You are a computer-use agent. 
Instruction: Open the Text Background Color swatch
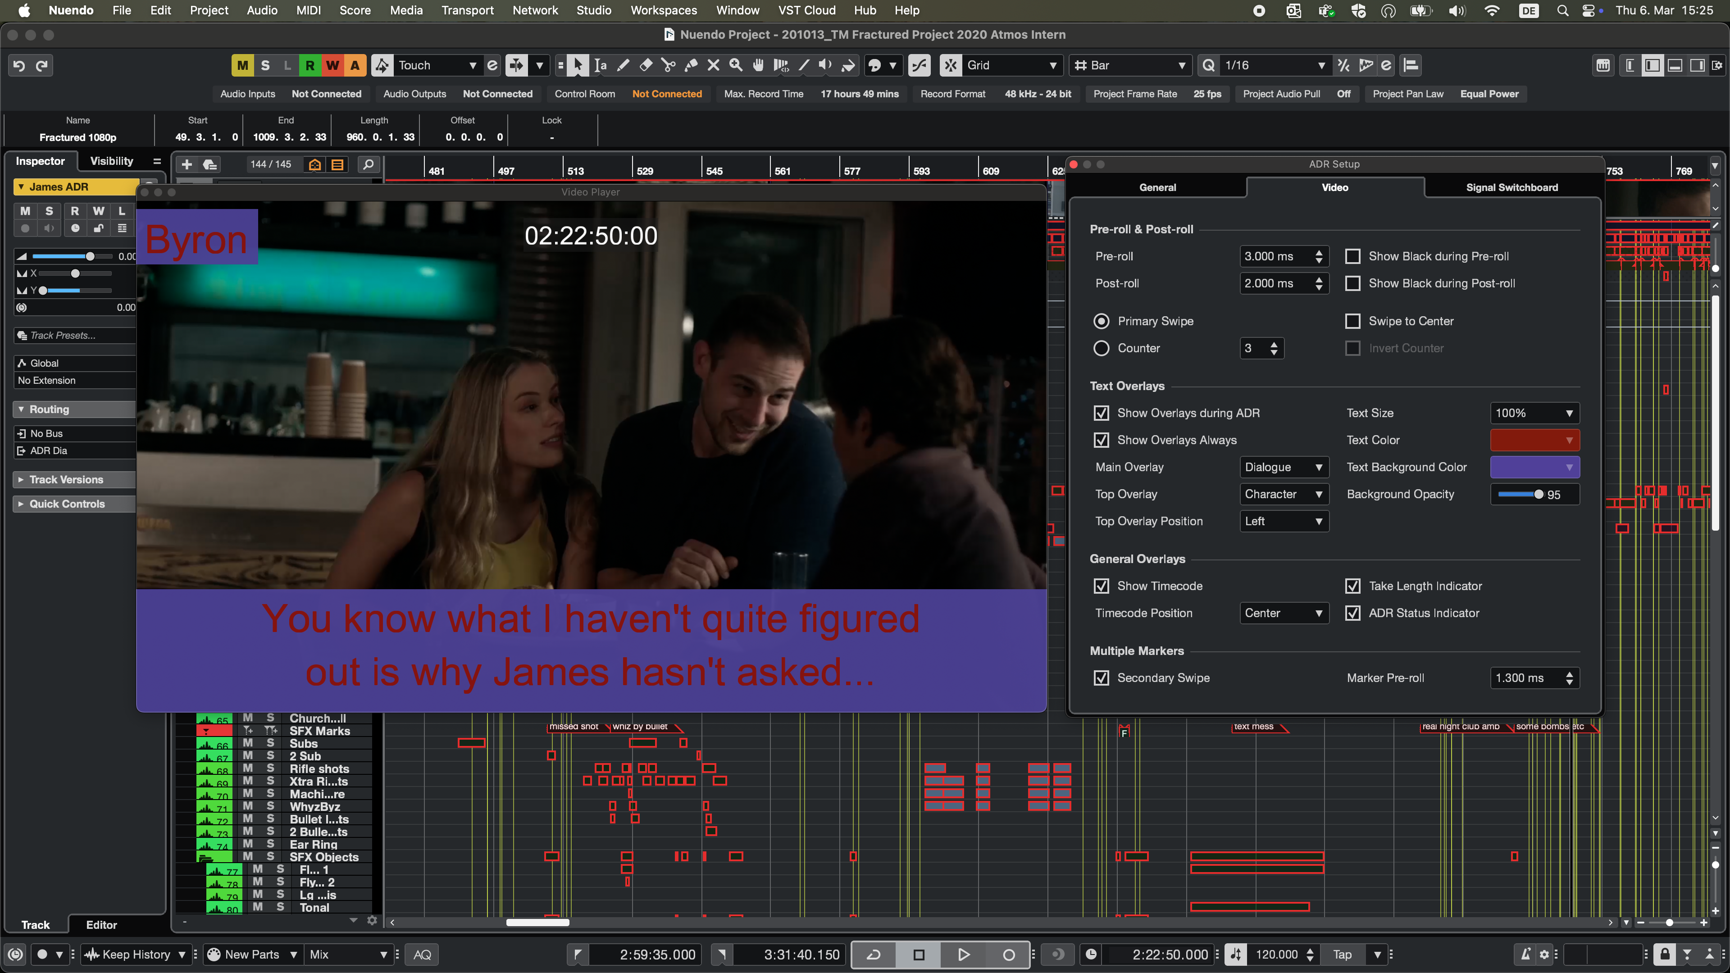tap(1534, 468)
